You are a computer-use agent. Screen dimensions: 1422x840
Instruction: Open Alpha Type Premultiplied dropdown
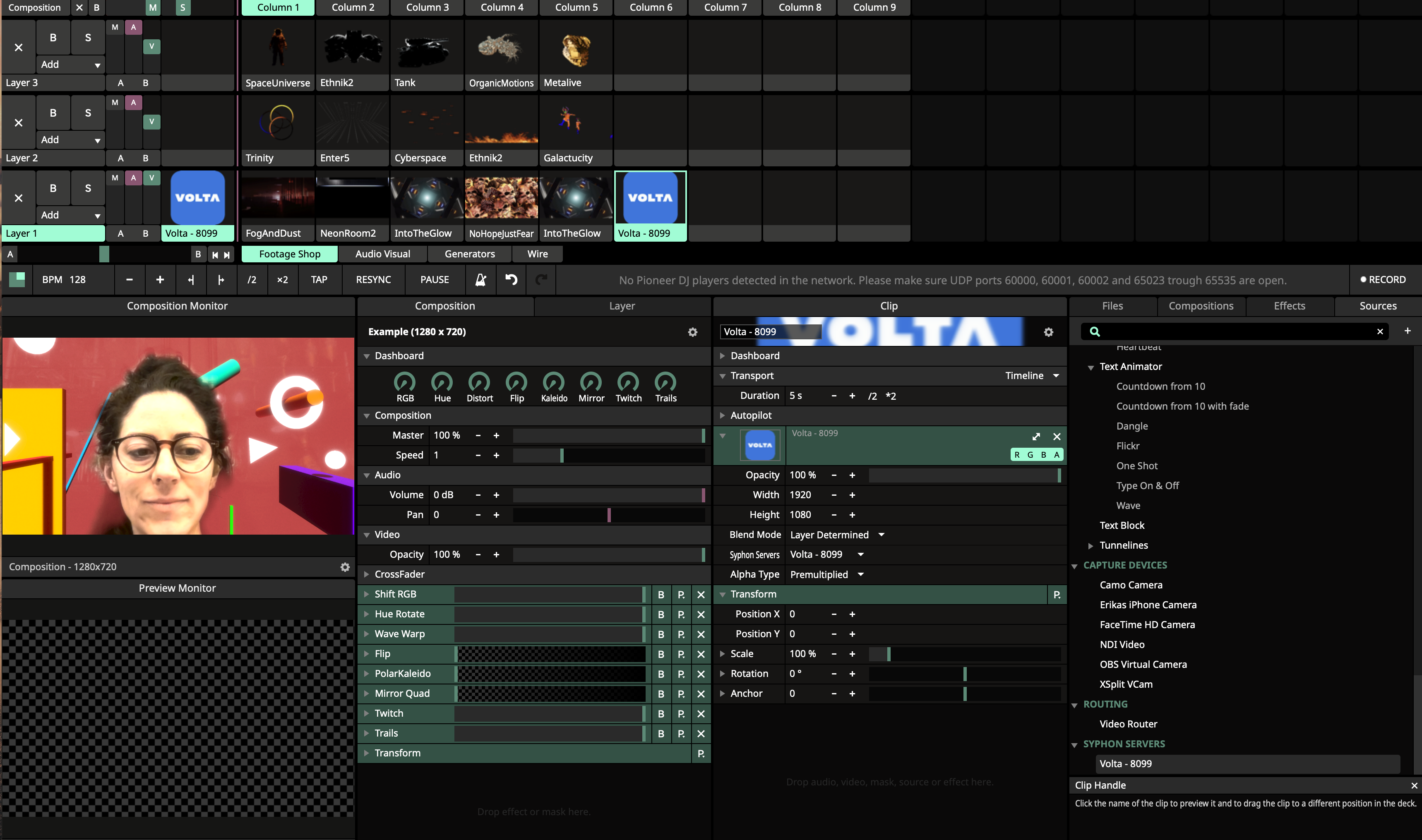(x=826, y=574)
